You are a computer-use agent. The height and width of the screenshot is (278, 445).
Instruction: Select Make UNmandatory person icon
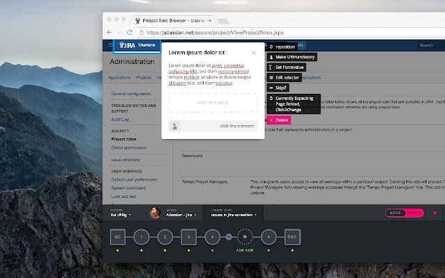[271, 57]
